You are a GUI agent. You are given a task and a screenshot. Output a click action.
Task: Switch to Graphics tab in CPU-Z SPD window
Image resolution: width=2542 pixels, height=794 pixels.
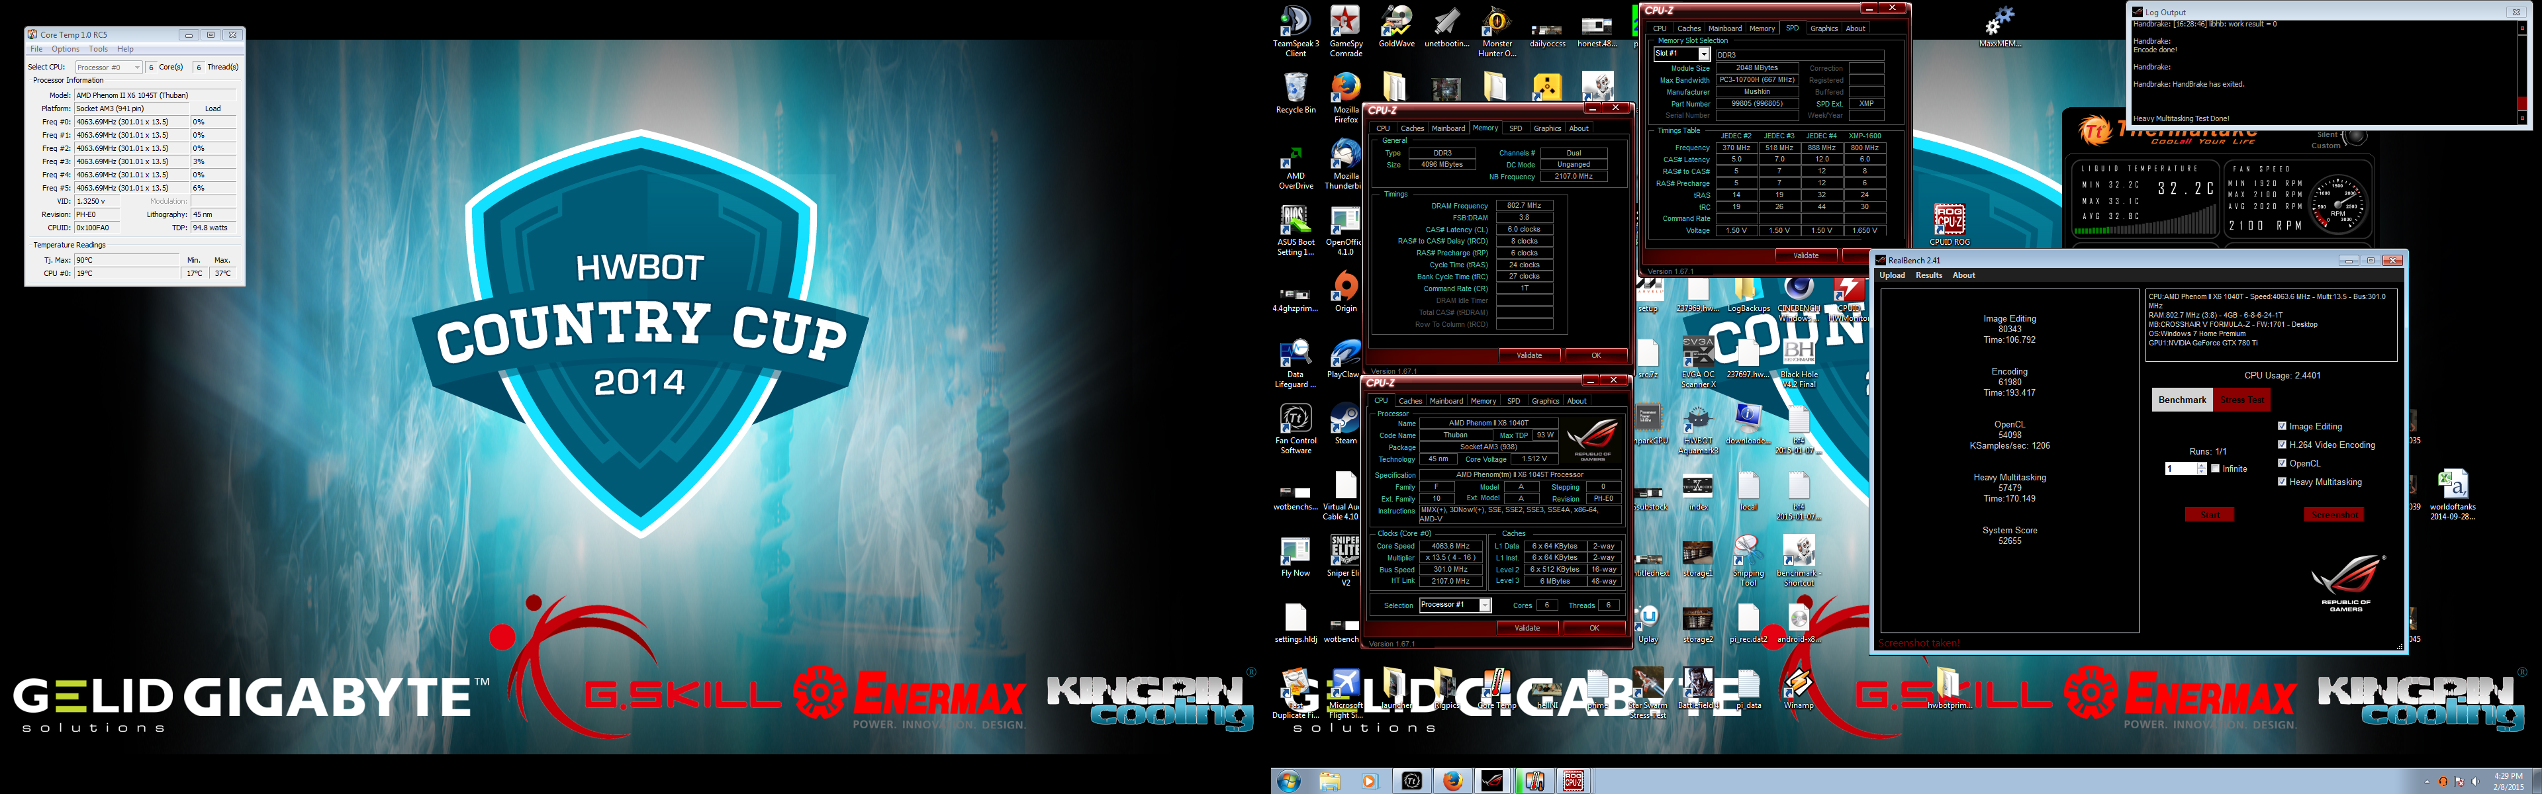1824,28
